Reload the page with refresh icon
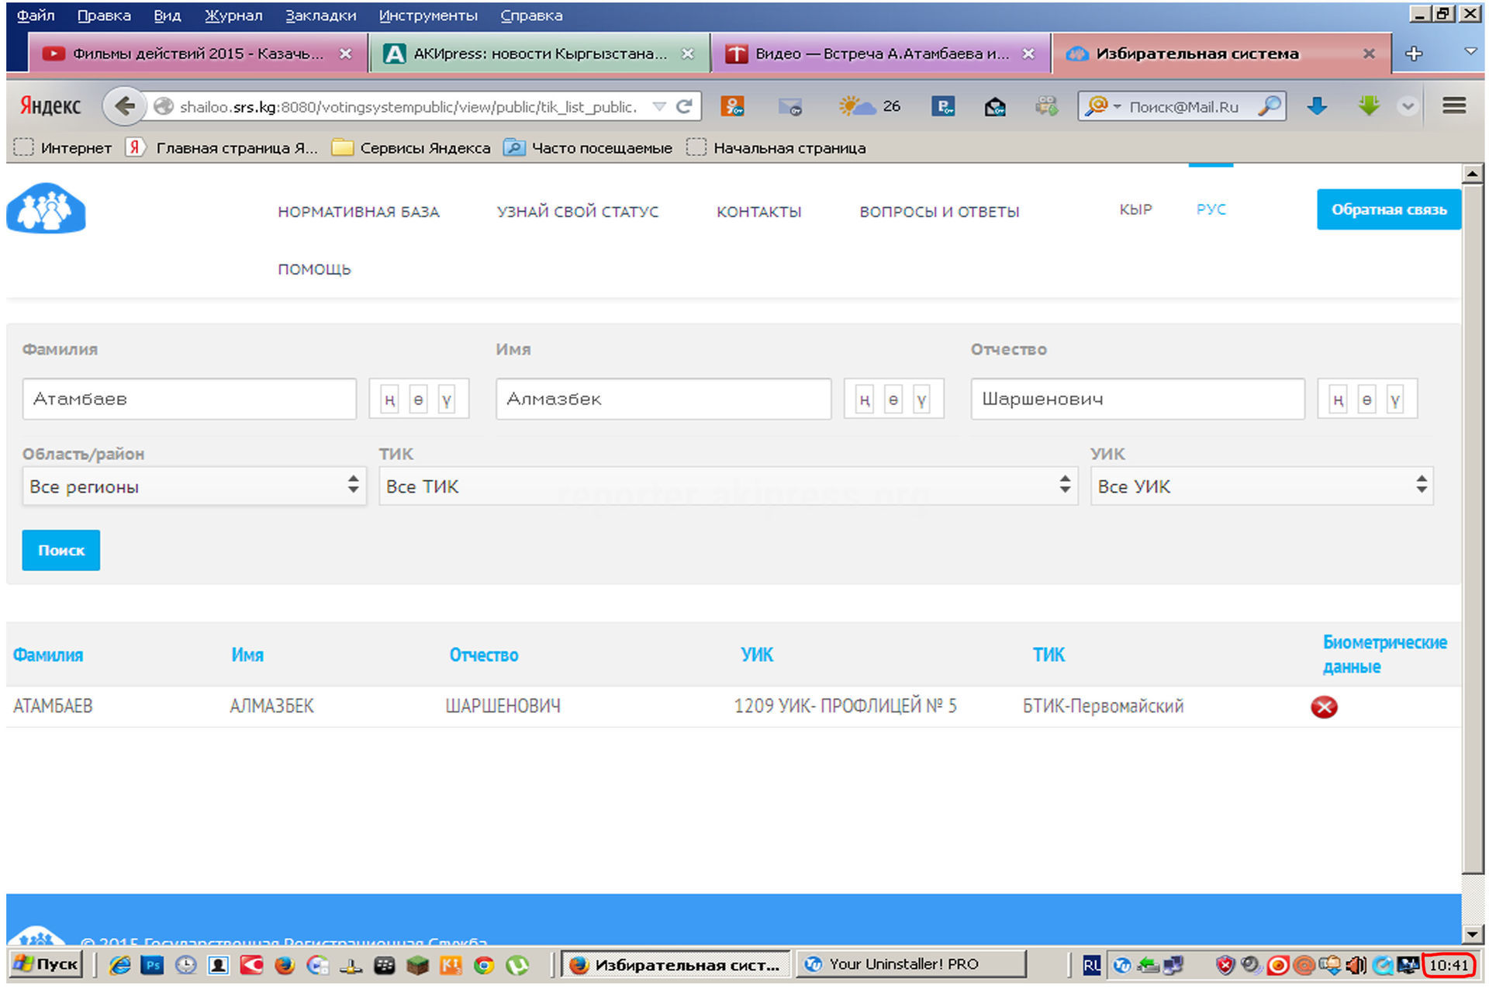Screen dimensions: 1489x993 click(684, 106)
